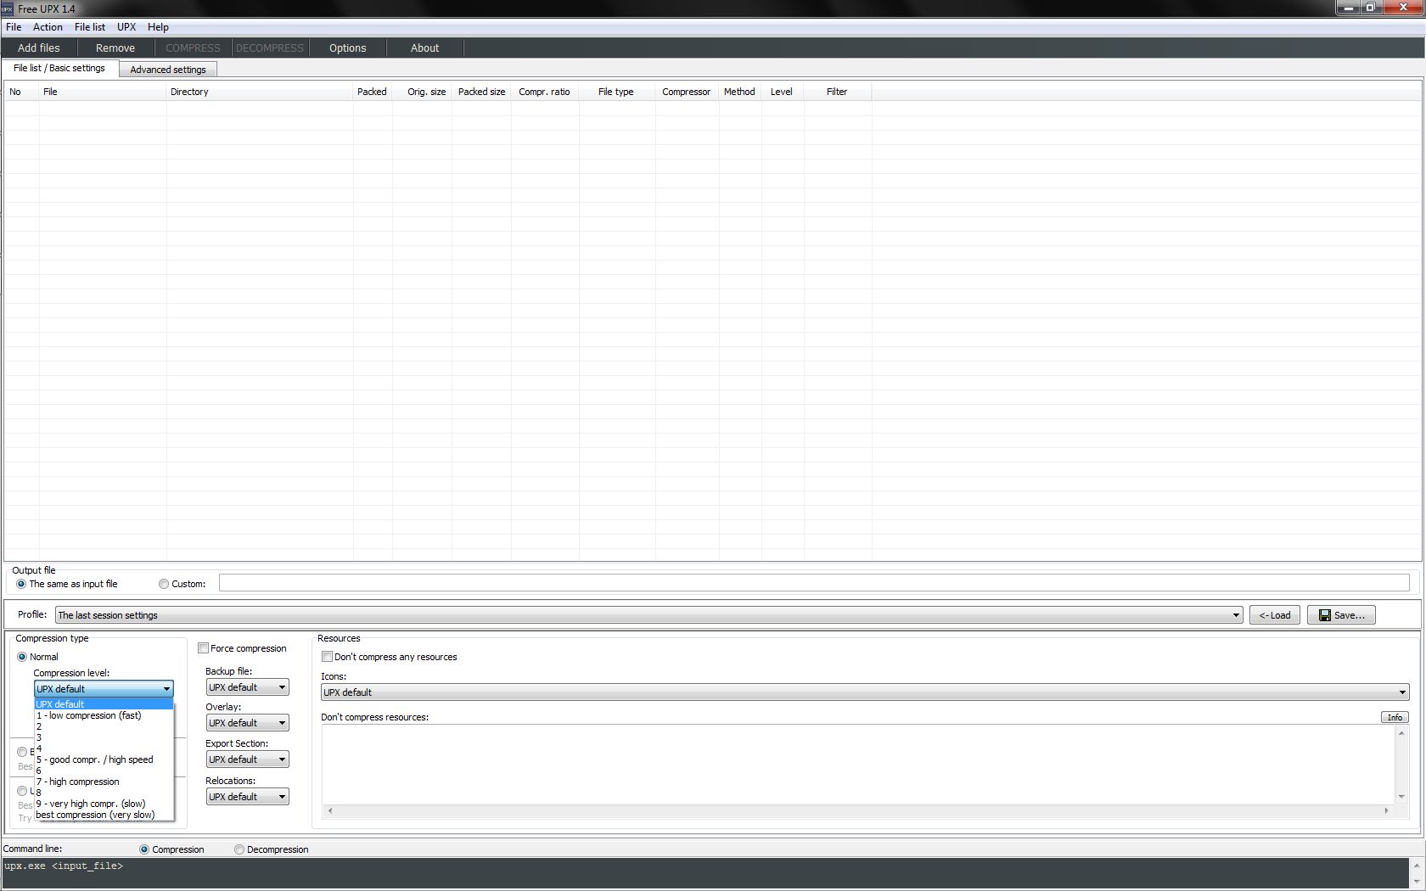The image size is (1426, 891).
Task: Click the Method column header
Action: pos(740,92)
